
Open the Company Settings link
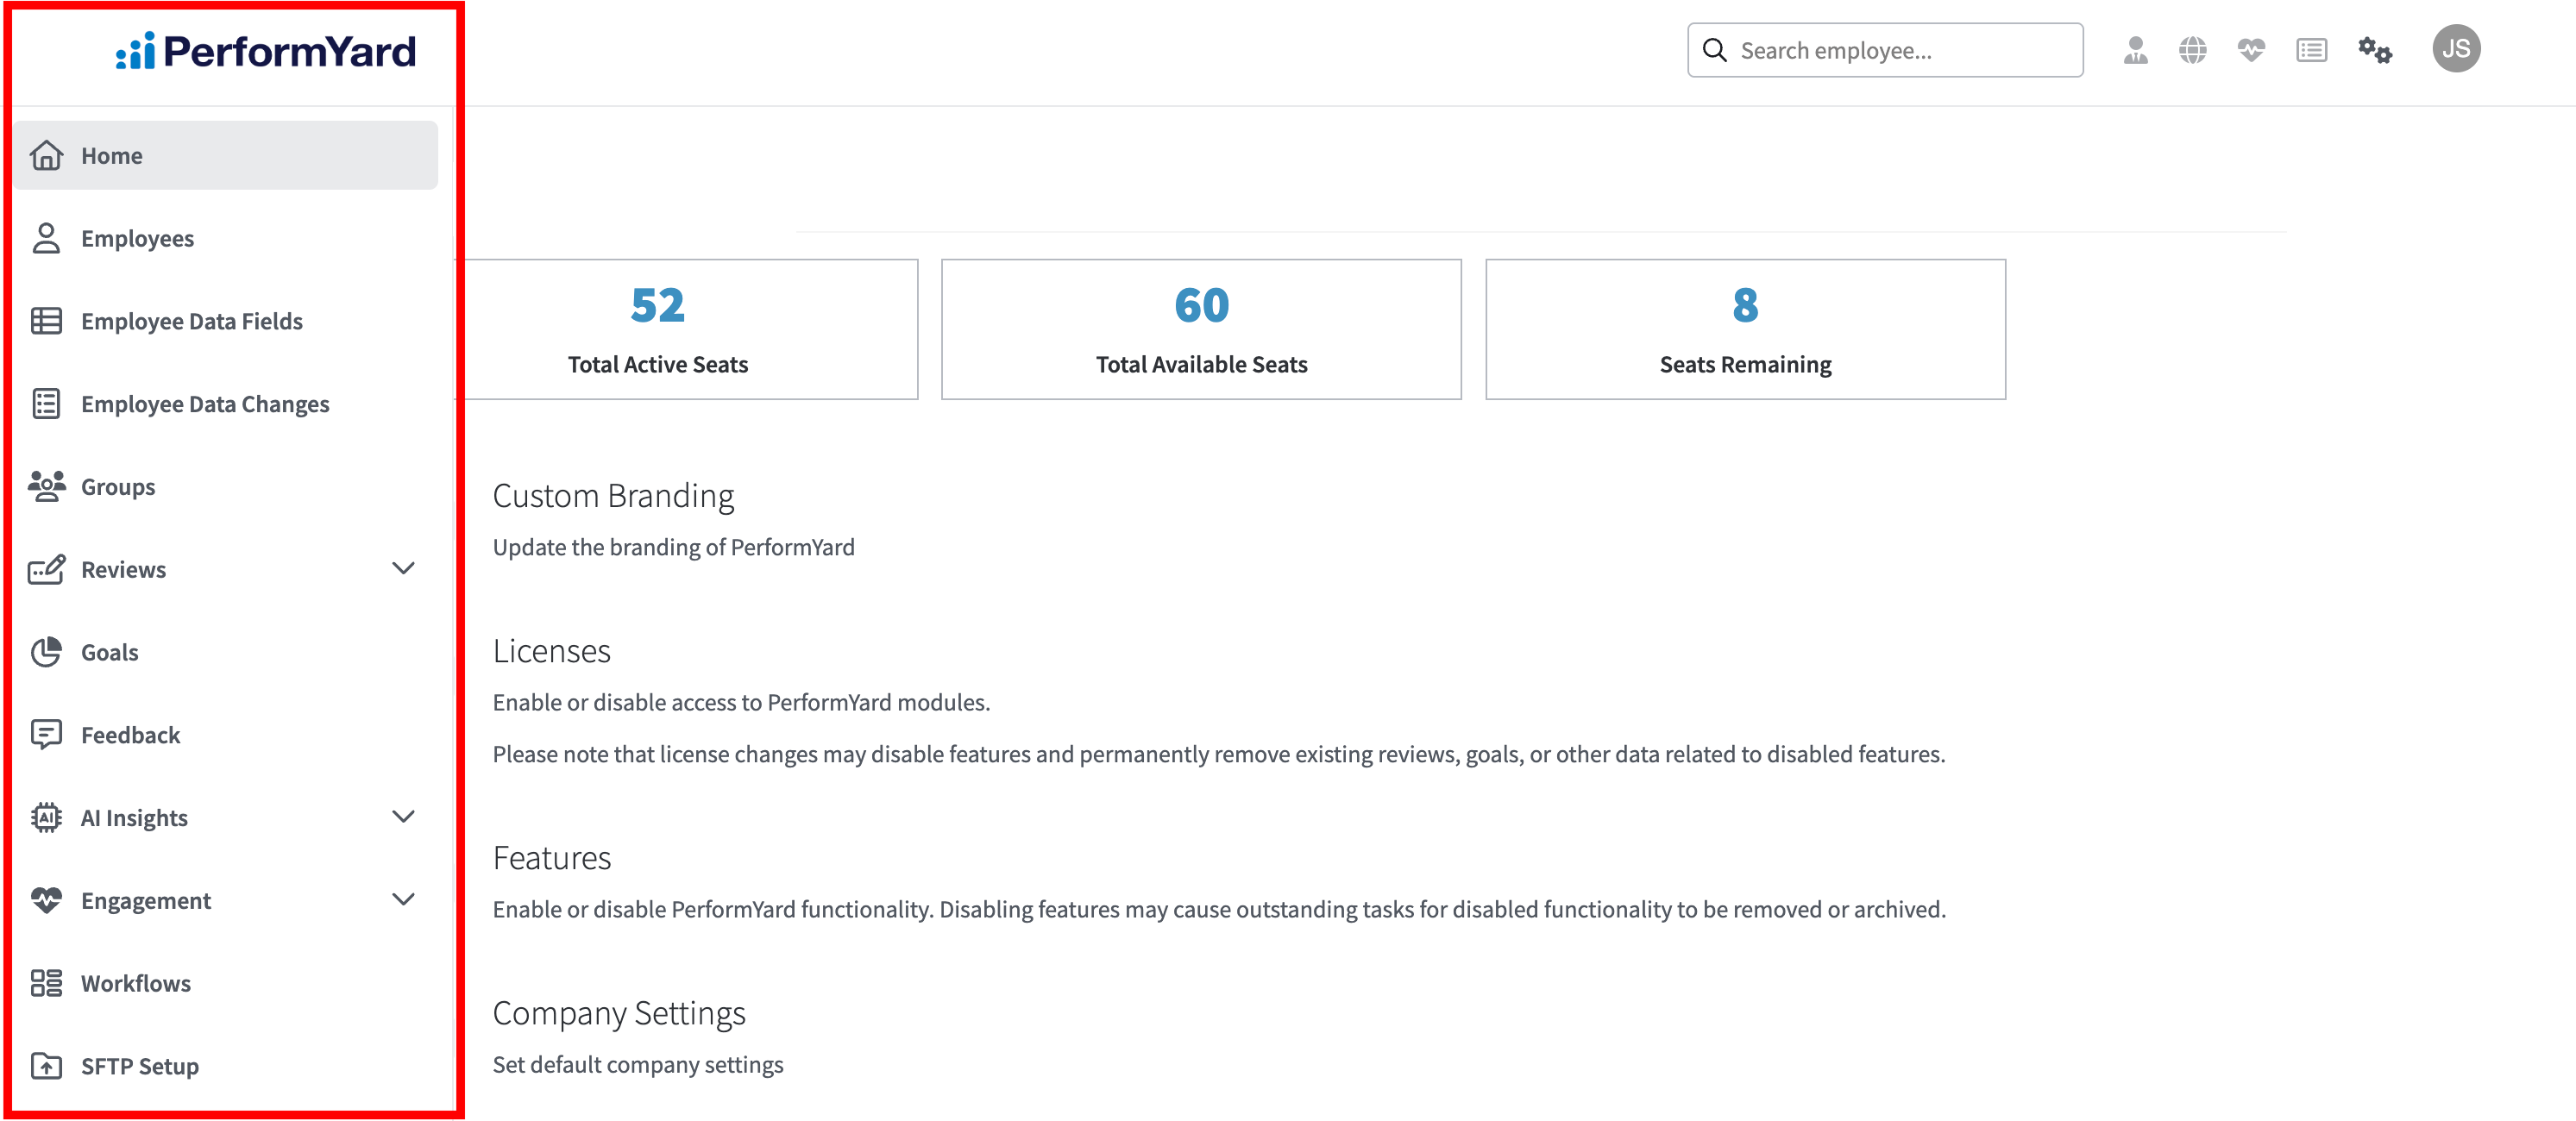coord(619,1014)
